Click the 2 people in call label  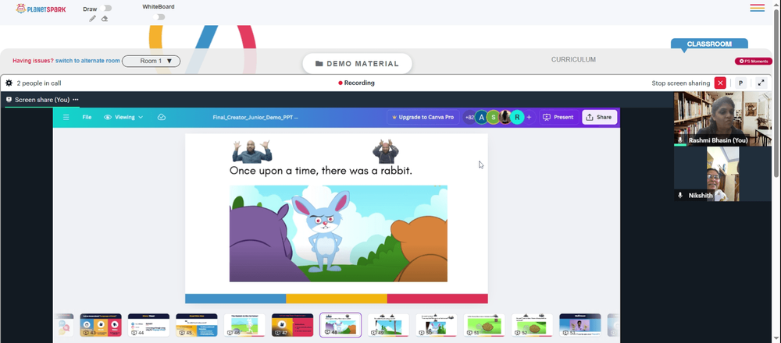click(39, 83)
